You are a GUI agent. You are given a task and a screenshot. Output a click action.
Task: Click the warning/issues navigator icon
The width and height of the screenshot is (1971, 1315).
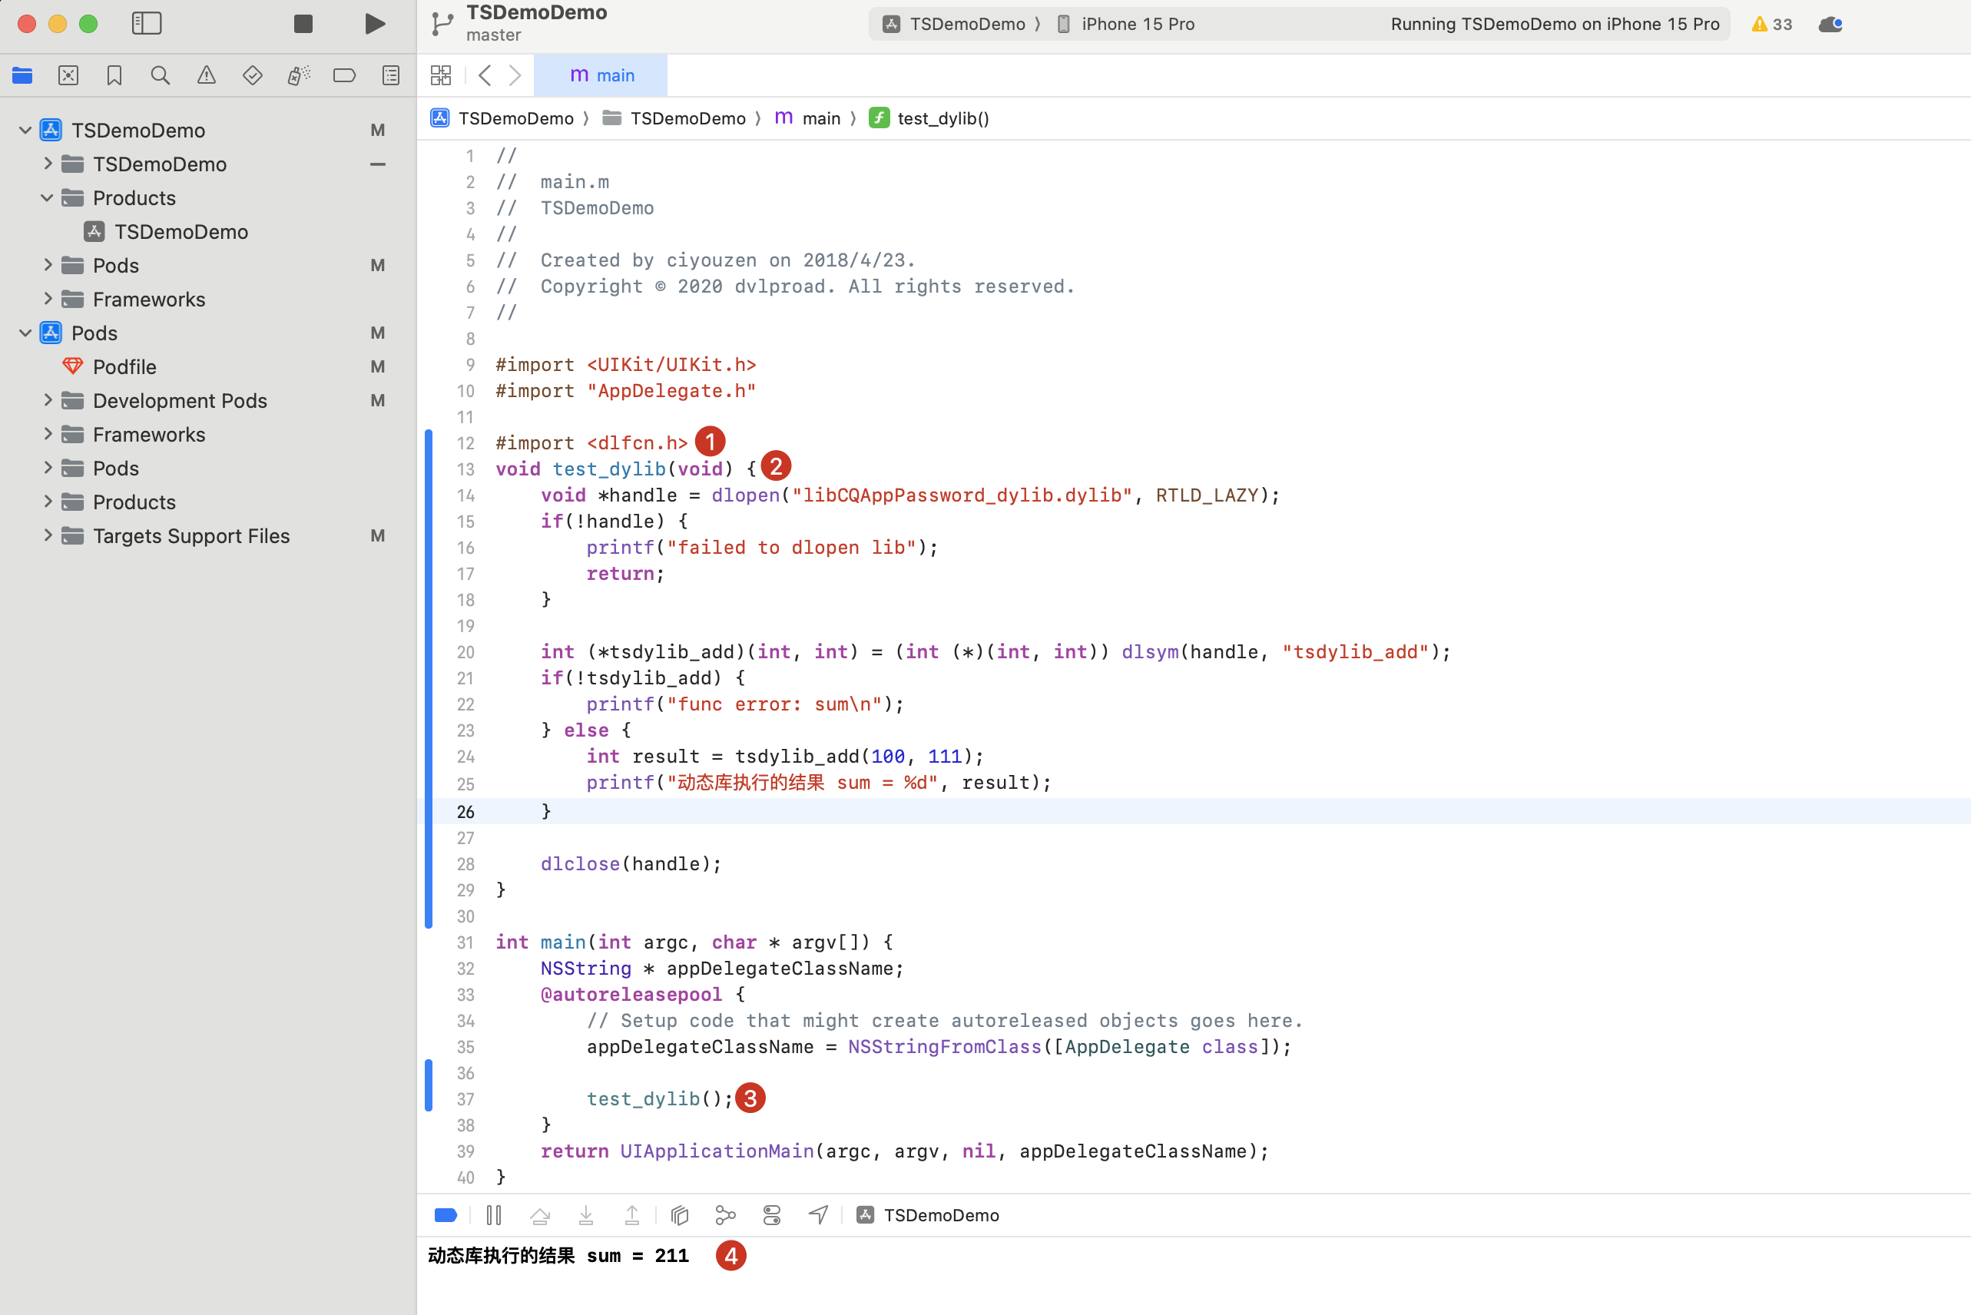pos(205,74)
